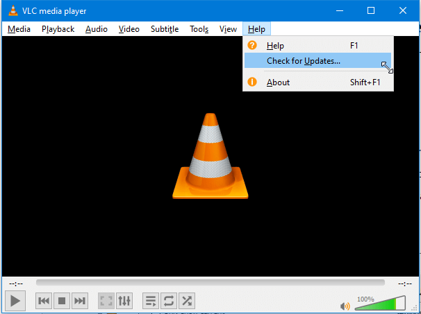Go to previous media track
The width and height of the screenshot is (421, 314).
[44, 301]
